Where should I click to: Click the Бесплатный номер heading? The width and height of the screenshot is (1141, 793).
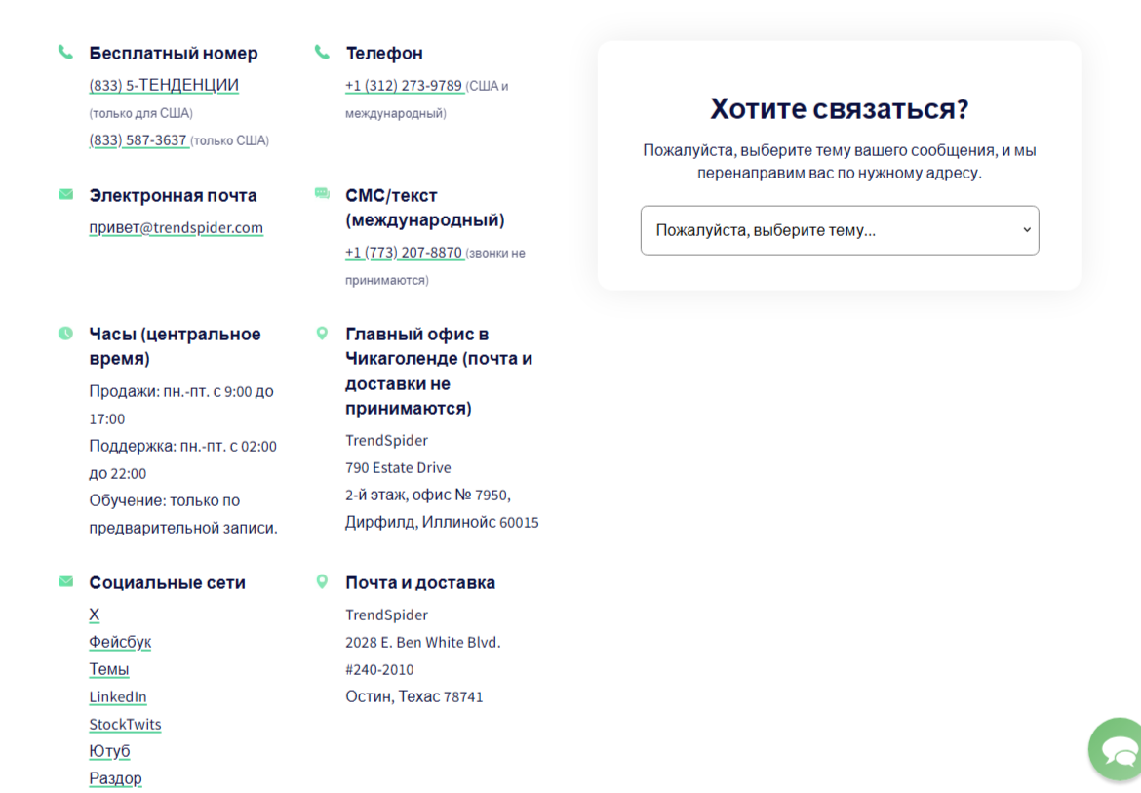click(x=174, y=53)
